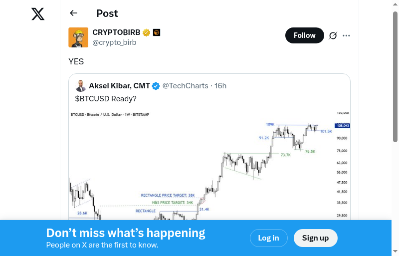Click CRYPTOBIRB's gold verified badge
Viewport: 399px width, 256px height.
tap(146, 33)
